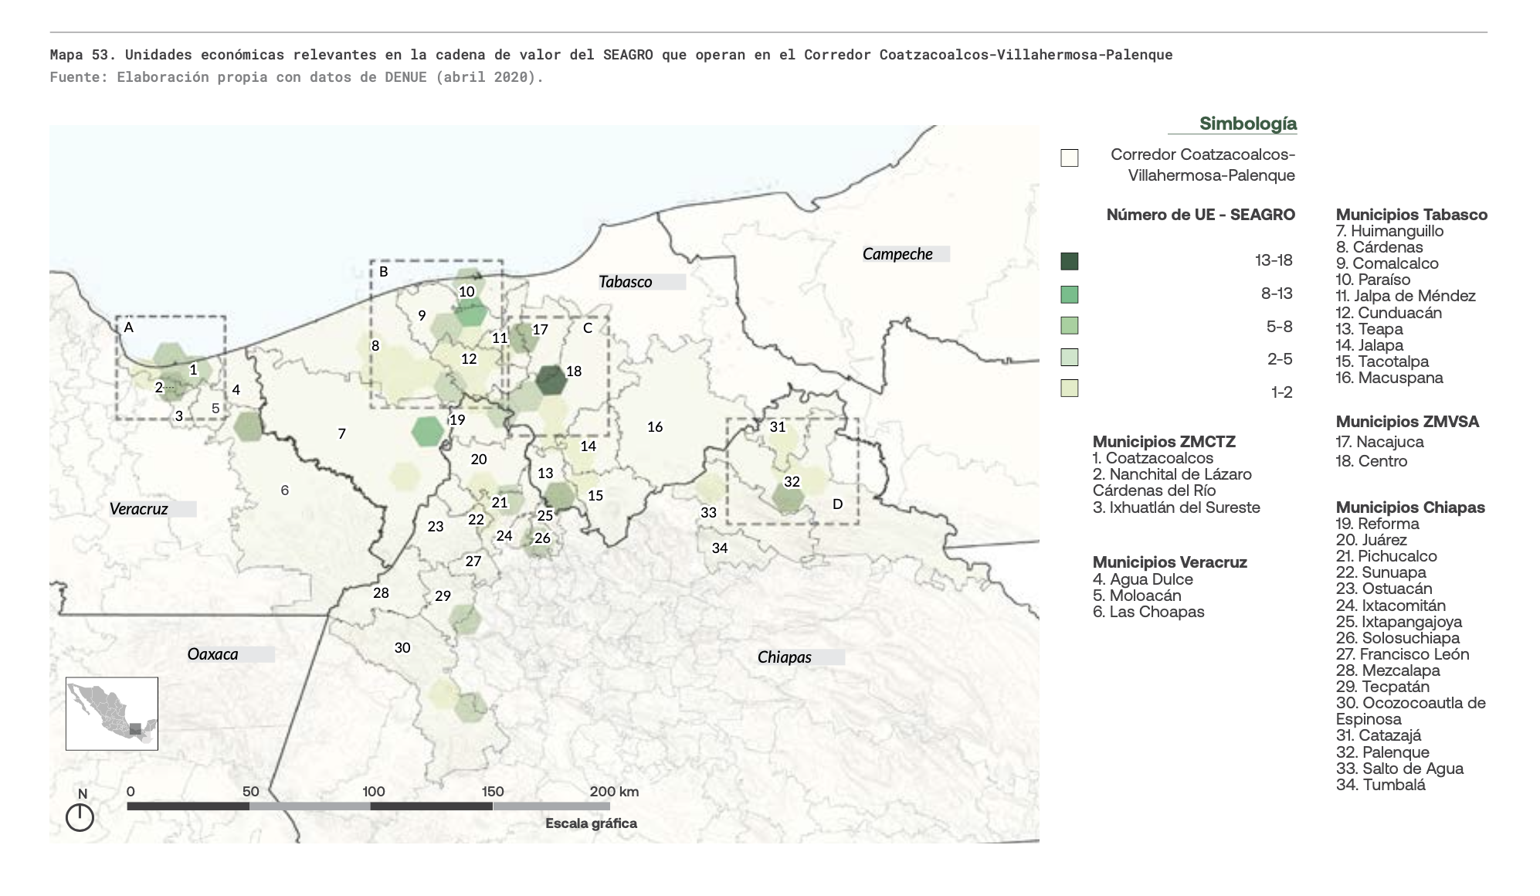Click the 'Escala gráfica' label
Screen dimensions: 1540x896
click(x=592, y=823)
